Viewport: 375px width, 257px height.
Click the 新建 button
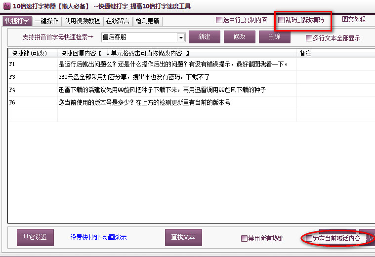pos(204,37)
